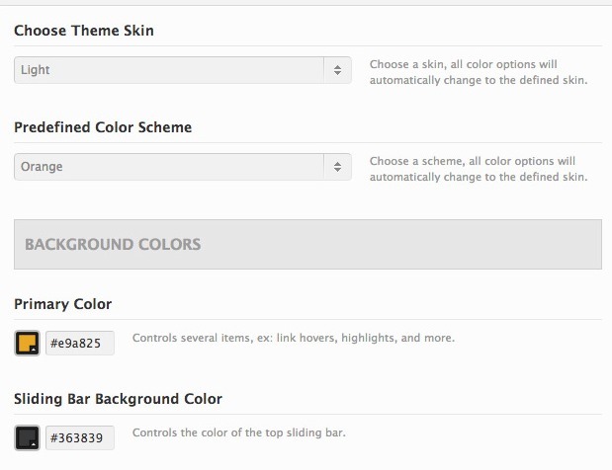Click the 'Controls several items' description text
The height and width of the screenshot is (470, 612).
[x=294, y=338]
